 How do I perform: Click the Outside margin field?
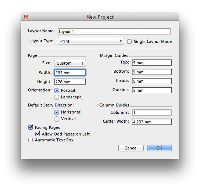(x=152, y=90)
